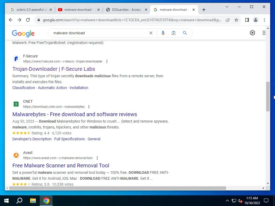Click the horizontal scrollbar thumb
Screen dimensions: 275x206
pyautogui.click(x=118, y=188)
